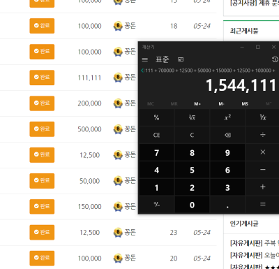Click the plus operator key
279x269 pixels.
coord(263,187)
